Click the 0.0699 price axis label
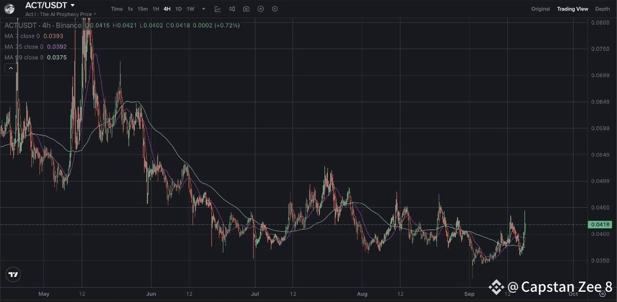617x302 pixels. coord(600,75)
